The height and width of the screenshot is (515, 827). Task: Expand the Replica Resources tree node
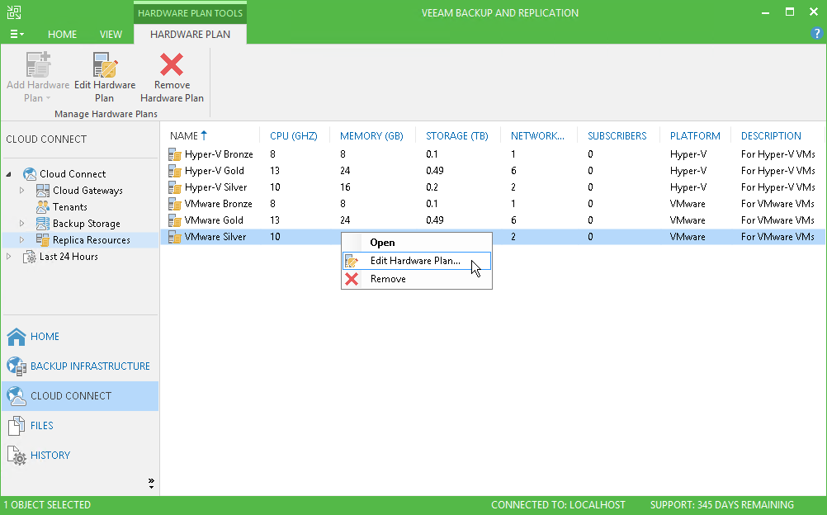point(21,239)
